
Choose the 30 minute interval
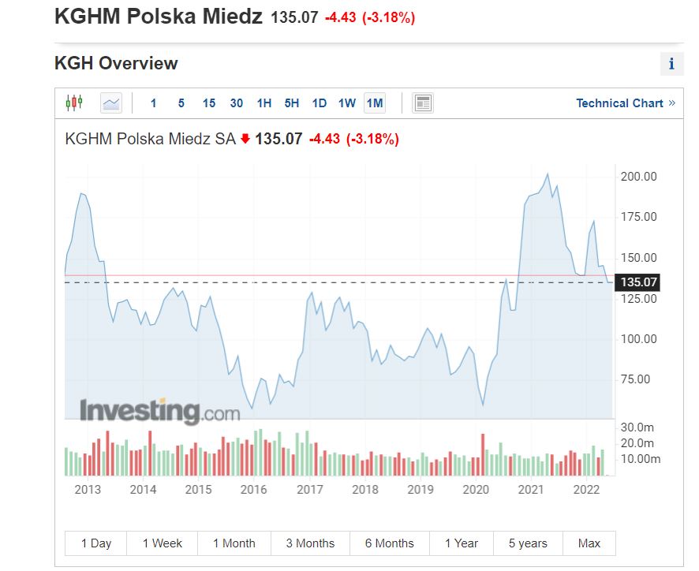[236, 103]
